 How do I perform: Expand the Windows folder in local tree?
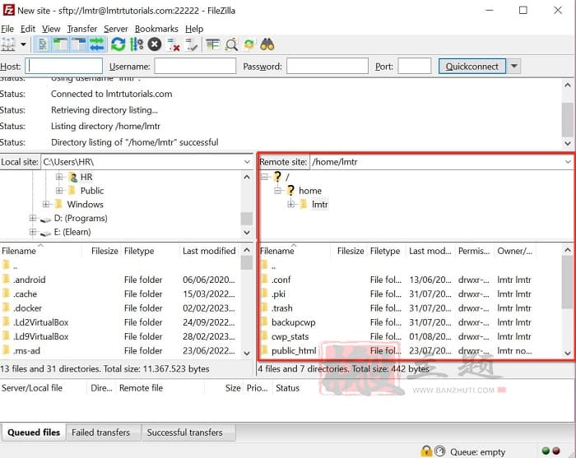click(x=46, y=204)
